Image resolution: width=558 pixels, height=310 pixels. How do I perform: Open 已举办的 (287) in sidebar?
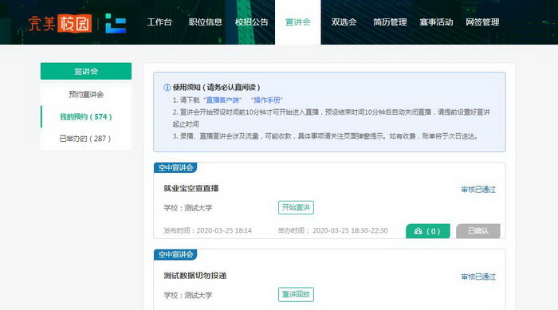86,139
